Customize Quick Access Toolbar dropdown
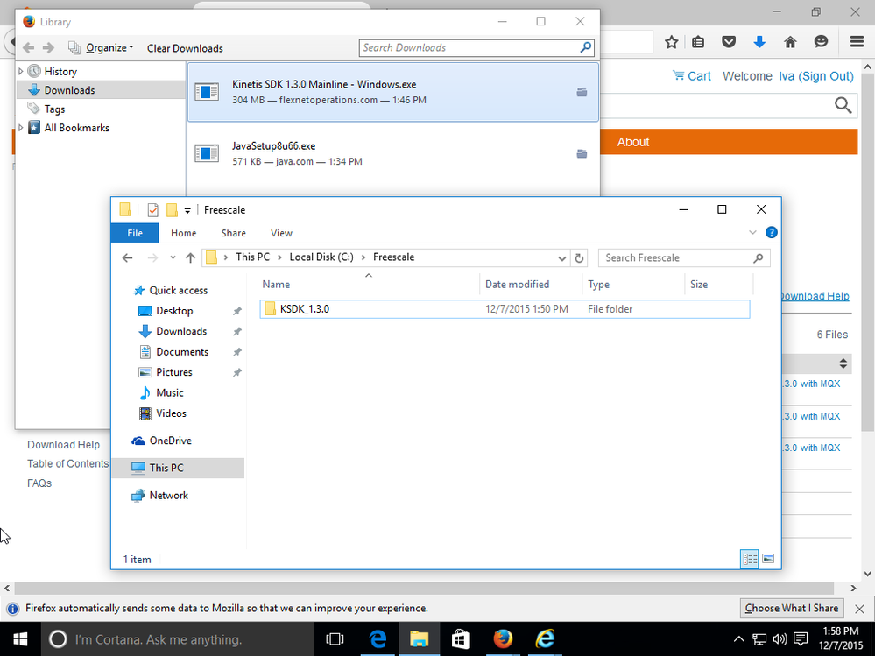This screenshot has height=656, width=875. pyautogui.click(x=187, y=211)
